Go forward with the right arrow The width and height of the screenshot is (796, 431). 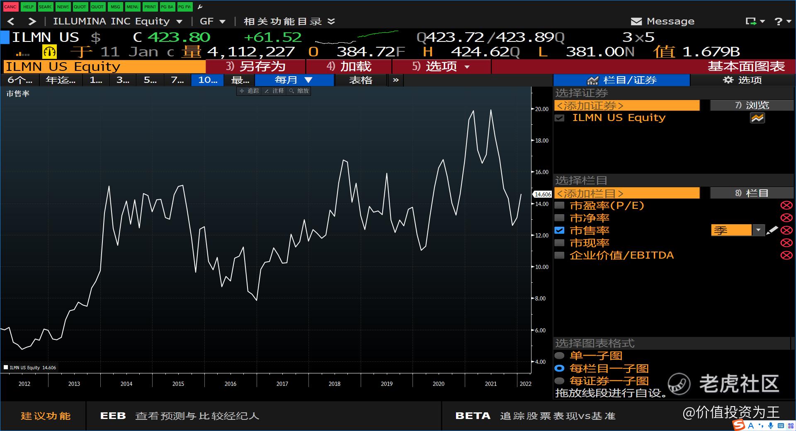[32, 22]
